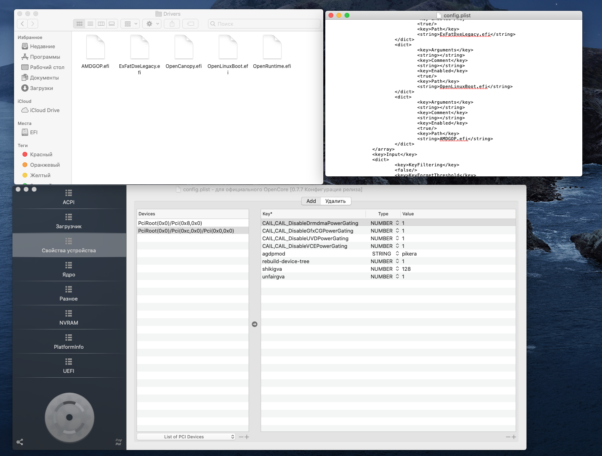Select the pikera value cell
Image resolution: width=602 pixels, height=456 pixels.
pyautogui.click(x=458, y=254)
